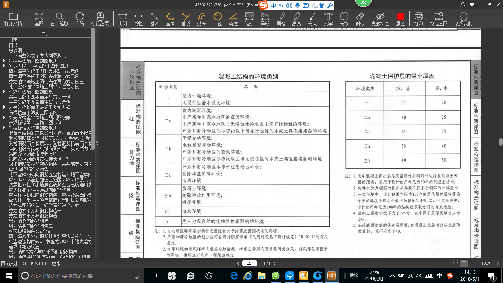Toggle 滚轮翻页 scroll wheel paging
The height and width of the screenshot is (283, 503).
pyautogui.click(x=100, y=19)
